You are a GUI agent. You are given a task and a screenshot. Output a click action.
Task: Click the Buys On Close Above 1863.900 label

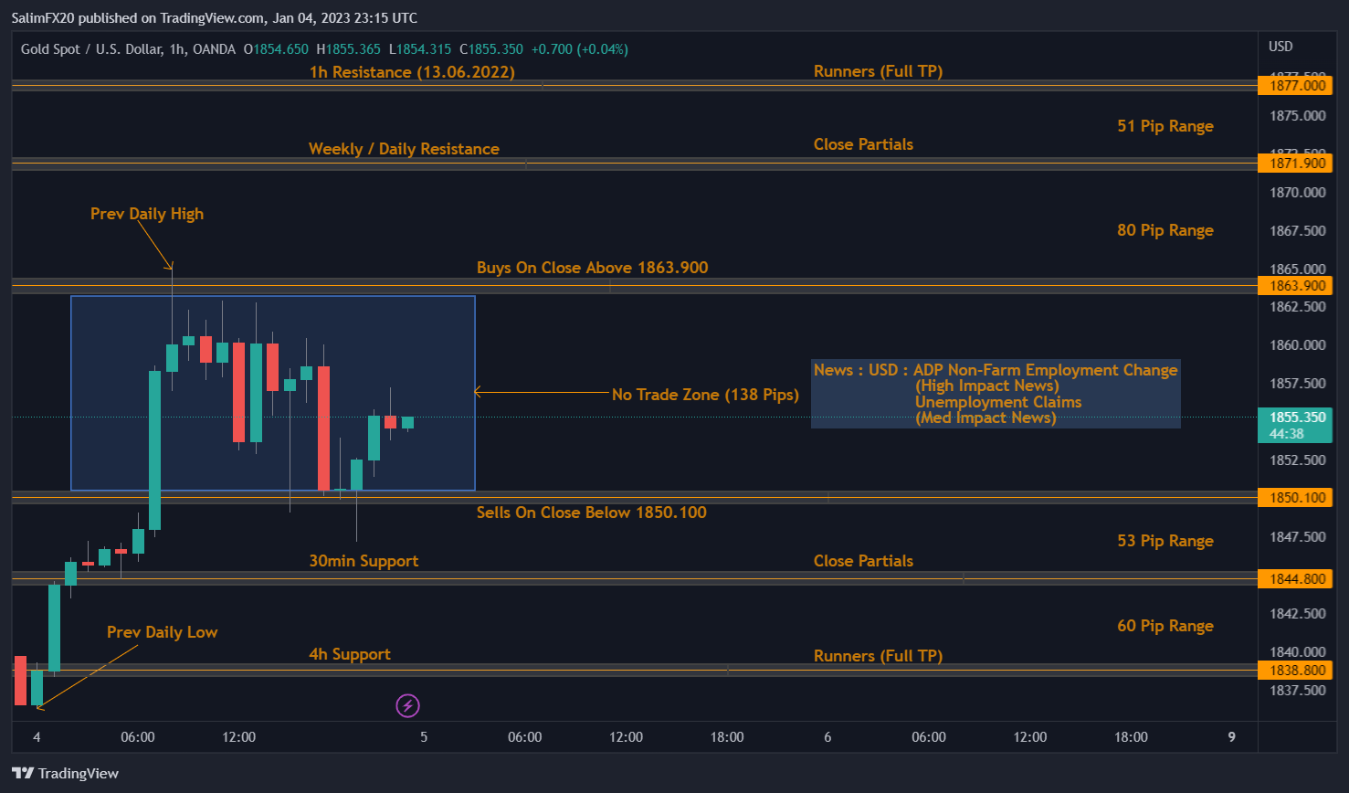(590, 268)
